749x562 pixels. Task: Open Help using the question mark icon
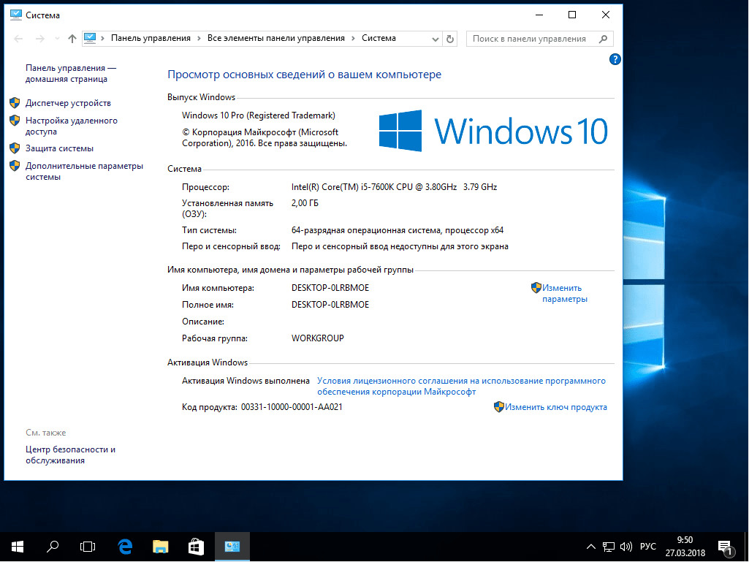615,59
